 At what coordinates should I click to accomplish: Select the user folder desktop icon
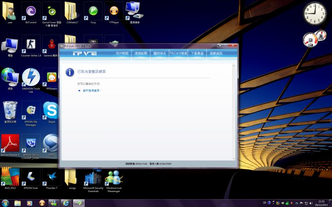tap(10, 13)
